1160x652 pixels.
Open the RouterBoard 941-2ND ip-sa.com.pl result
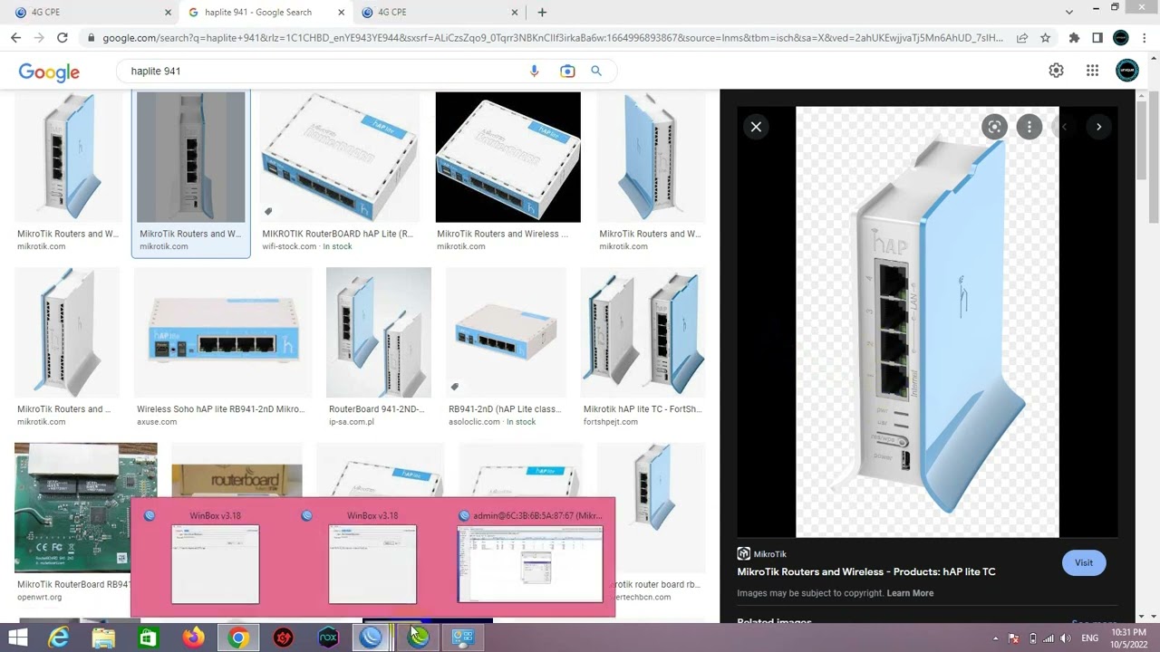click(378, 347)
